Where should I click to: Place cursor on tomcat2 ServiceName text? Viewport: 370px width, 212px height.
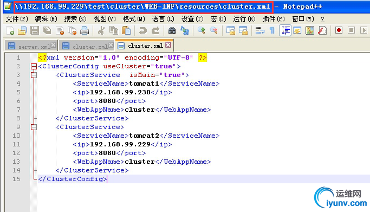click(x=144, y=136)
